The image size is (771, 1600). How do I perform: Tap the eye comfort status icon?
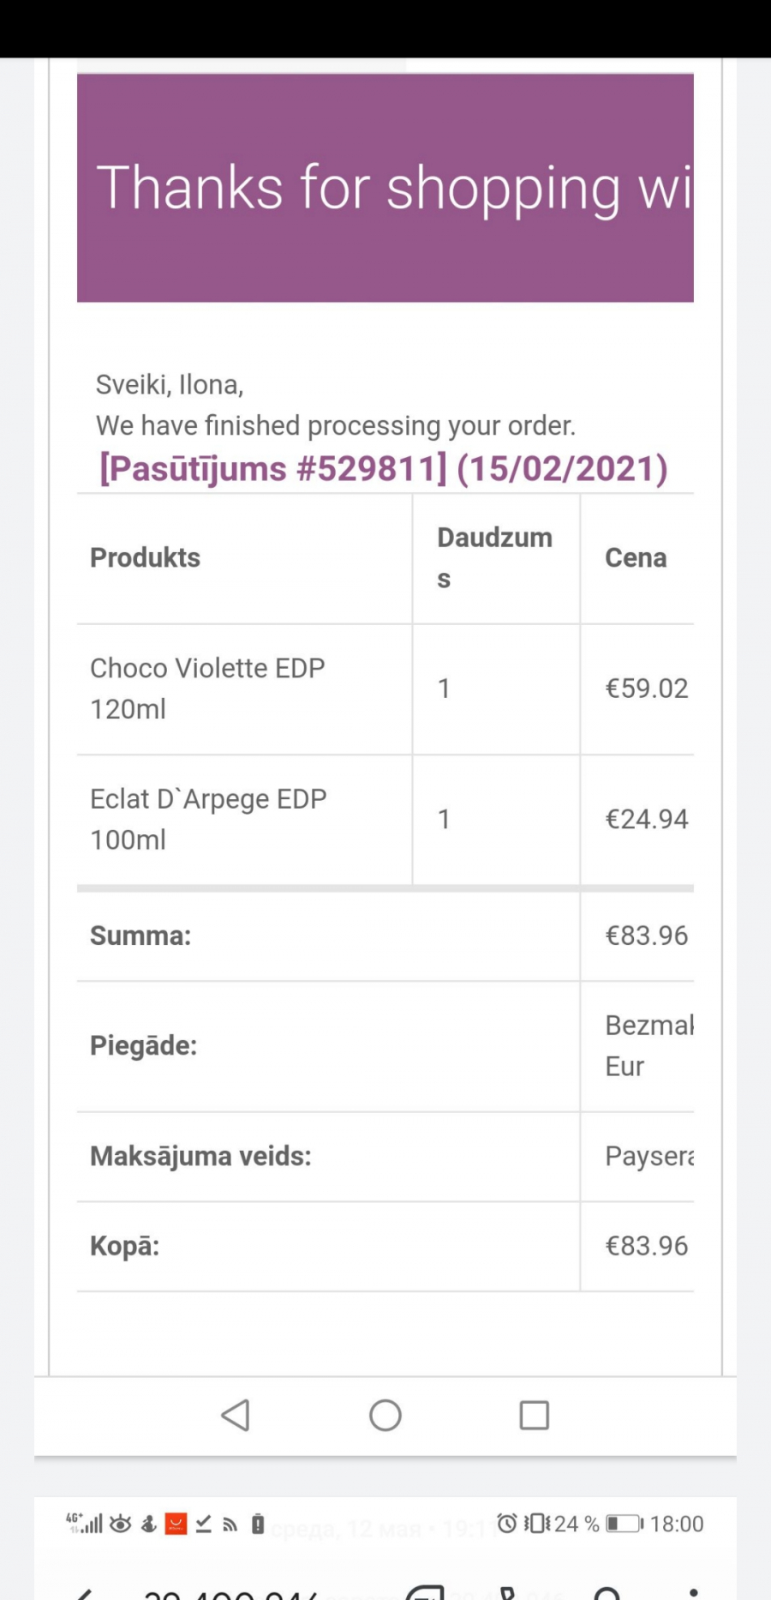pyautogui.click(x=121, y=1524)
